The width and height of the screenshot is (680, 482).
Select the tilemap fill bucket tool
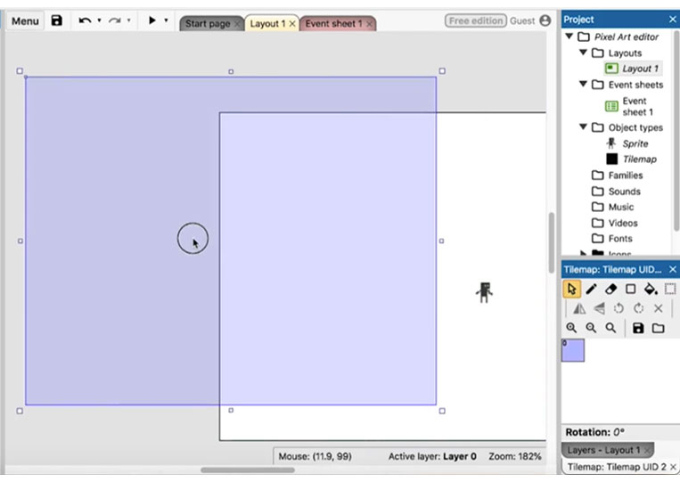[x=650, y=289]
